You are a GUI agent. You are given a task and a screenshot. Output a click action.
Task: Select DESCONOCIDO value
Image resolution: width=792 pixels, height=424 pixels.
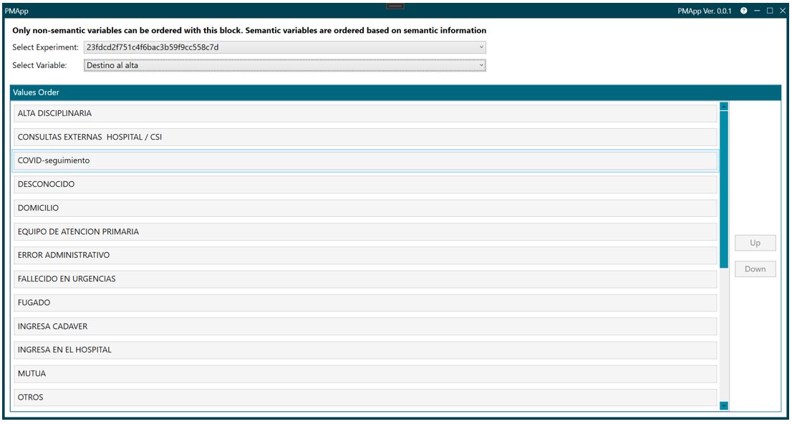pyautogui.click(x=365, y=185)
